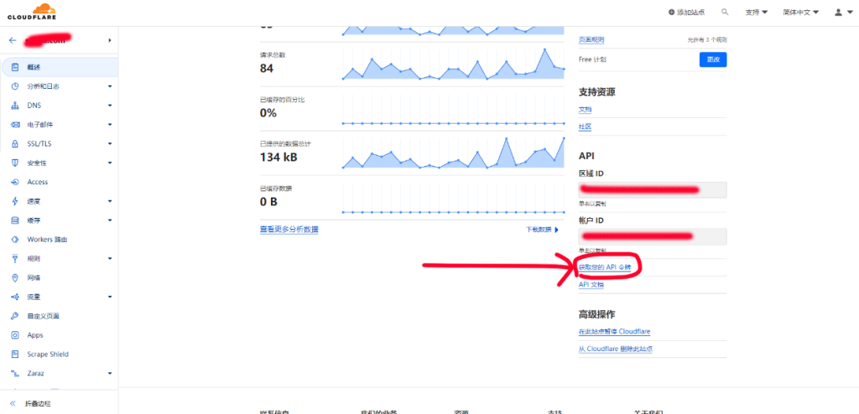
Task: Click the 请求总数 chart
Action: 454,64
